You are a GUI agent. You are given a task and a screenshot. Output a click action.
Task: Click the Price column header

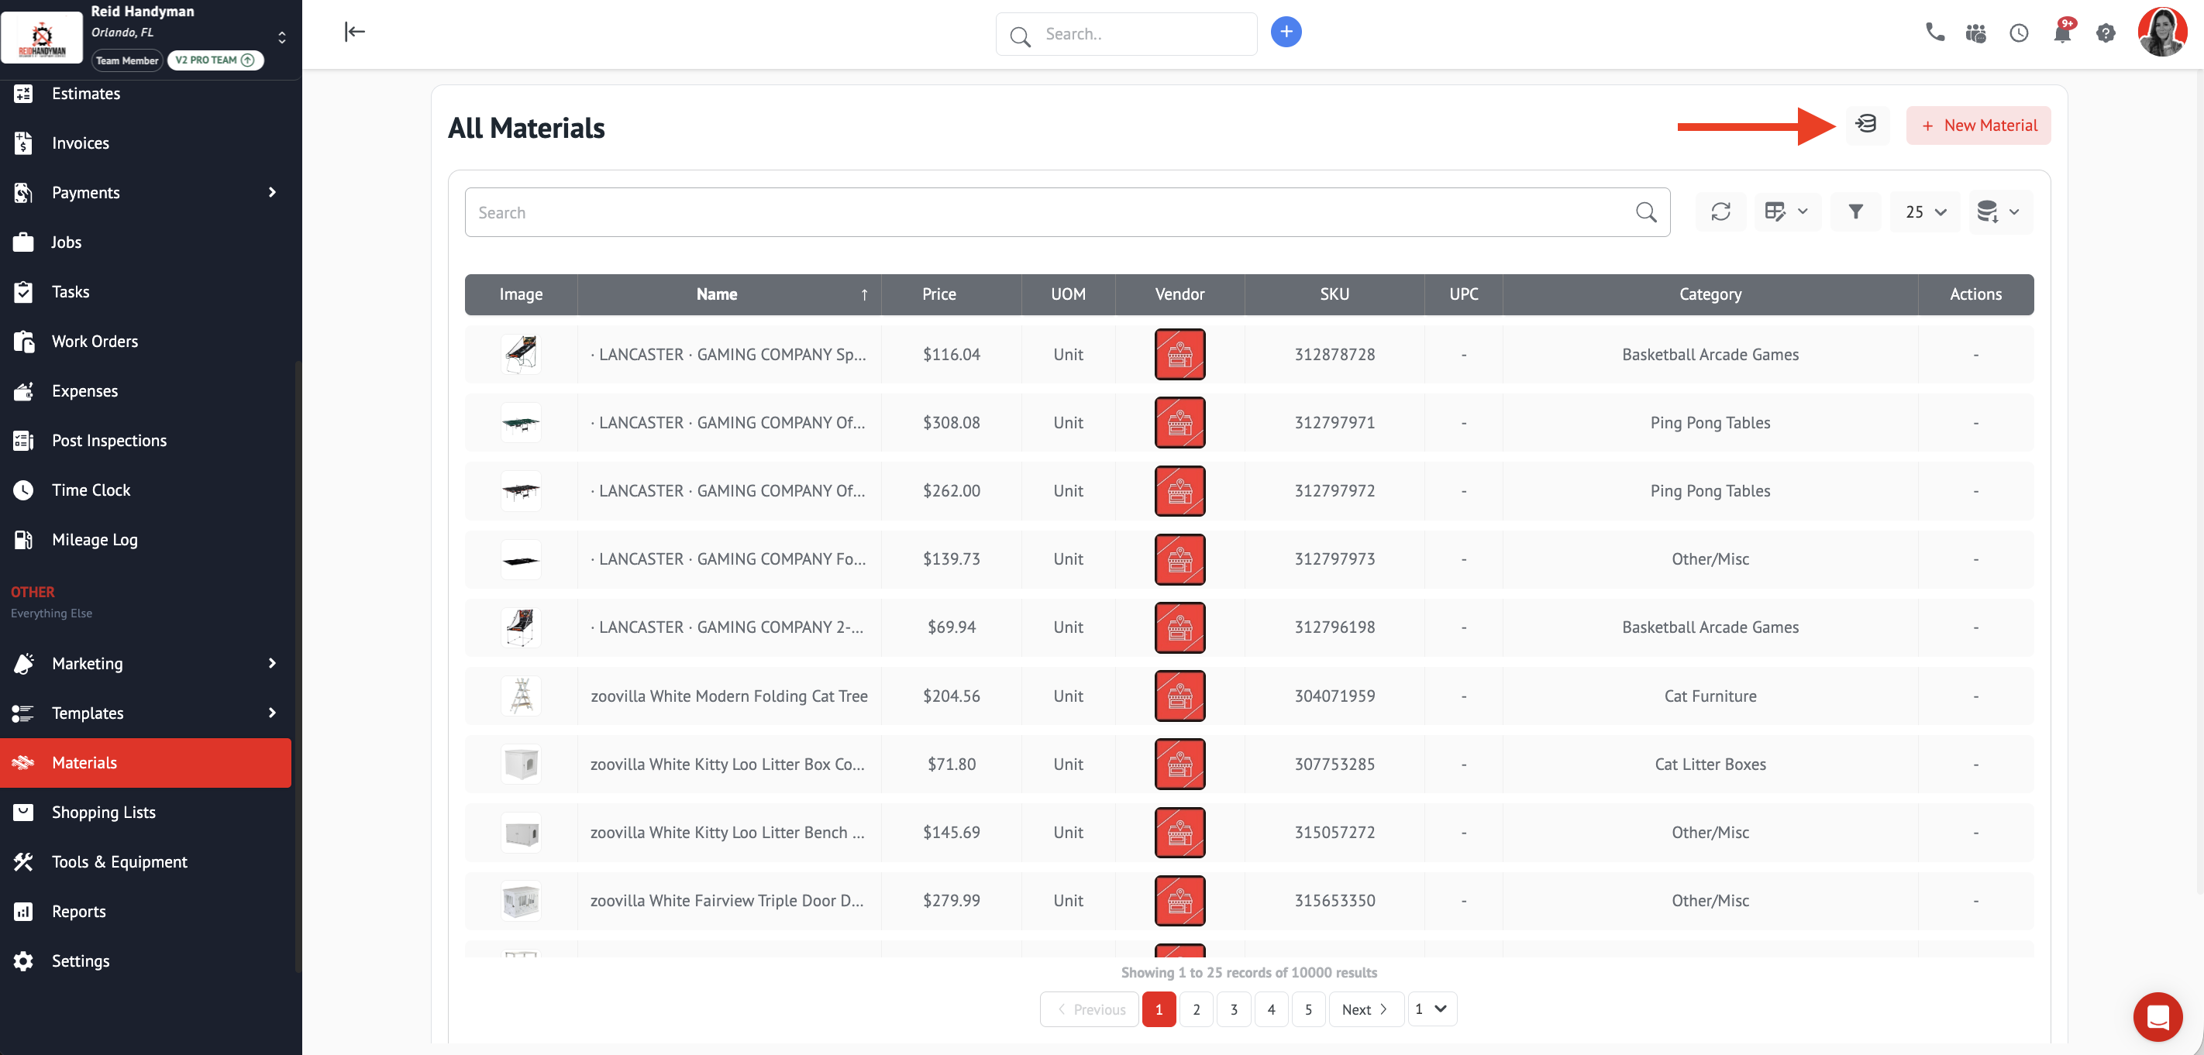(x=951, y=294)
